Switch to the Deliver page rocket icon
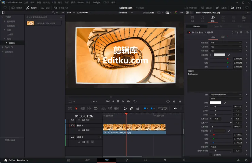Viewport: 252px width, 163px height. (184, 160)
